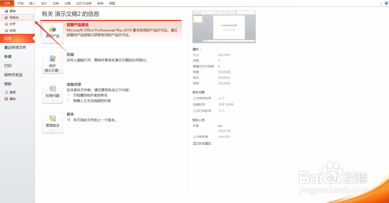The image size is (389, 203).
Task: Select the File (文件) tab
Action: [7, 3]
